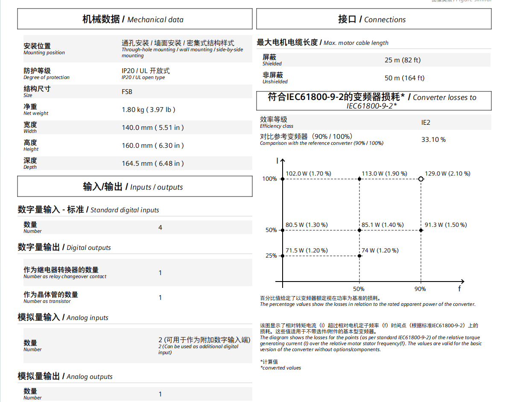Click the "90%" frequency axis label
The width and height of the screenshot is (508, 402).
[x=420, y=289]
